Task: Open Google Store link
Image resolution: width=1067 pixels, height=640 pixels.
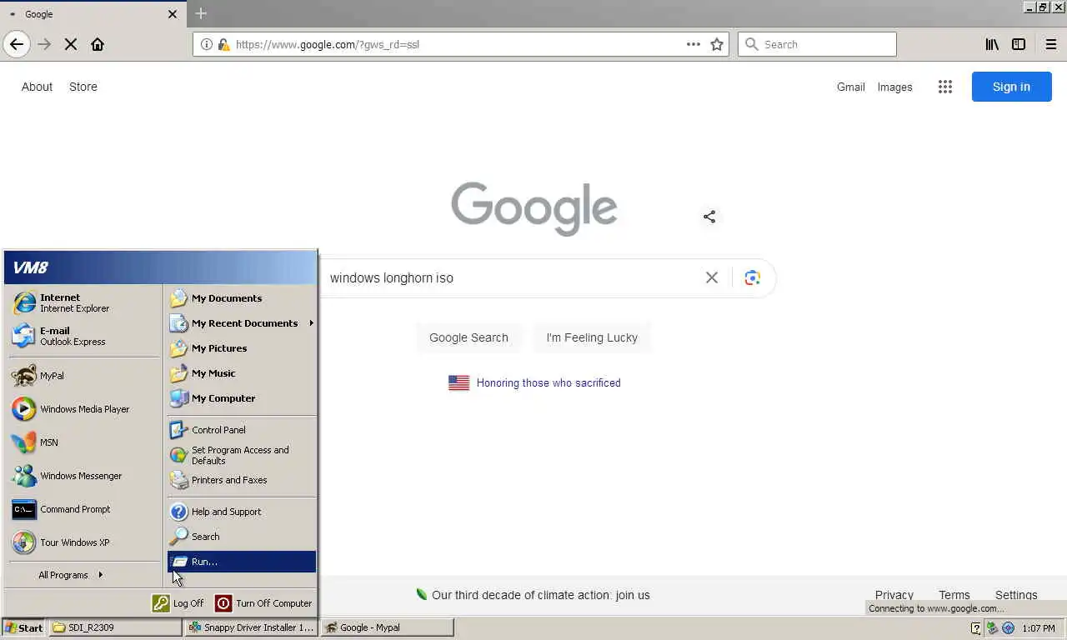Action: (x=83, y=87)
